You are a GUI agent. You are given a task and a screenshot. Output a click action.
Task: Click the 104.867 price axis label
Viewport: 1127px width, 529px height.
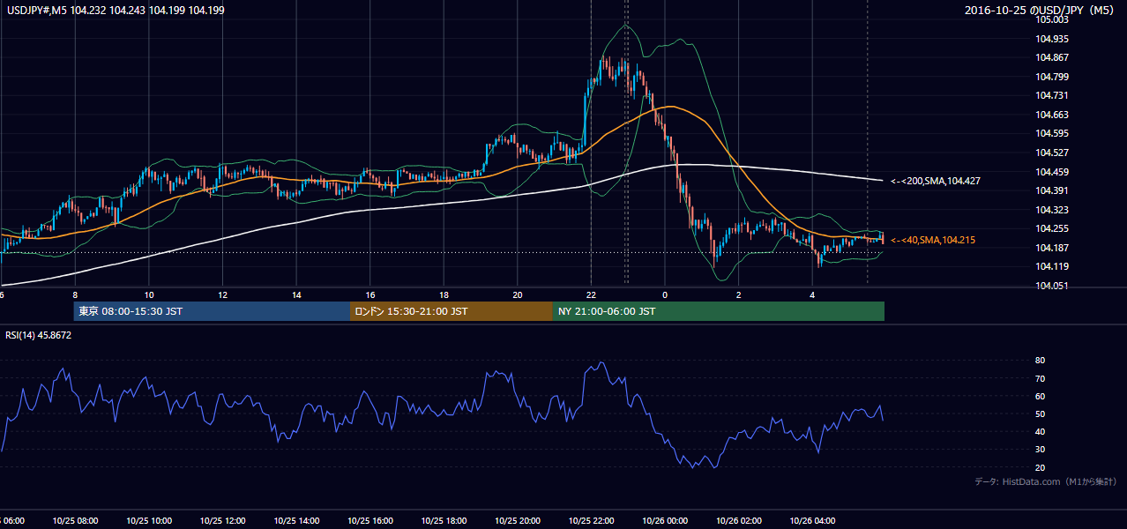(1054, 58)
